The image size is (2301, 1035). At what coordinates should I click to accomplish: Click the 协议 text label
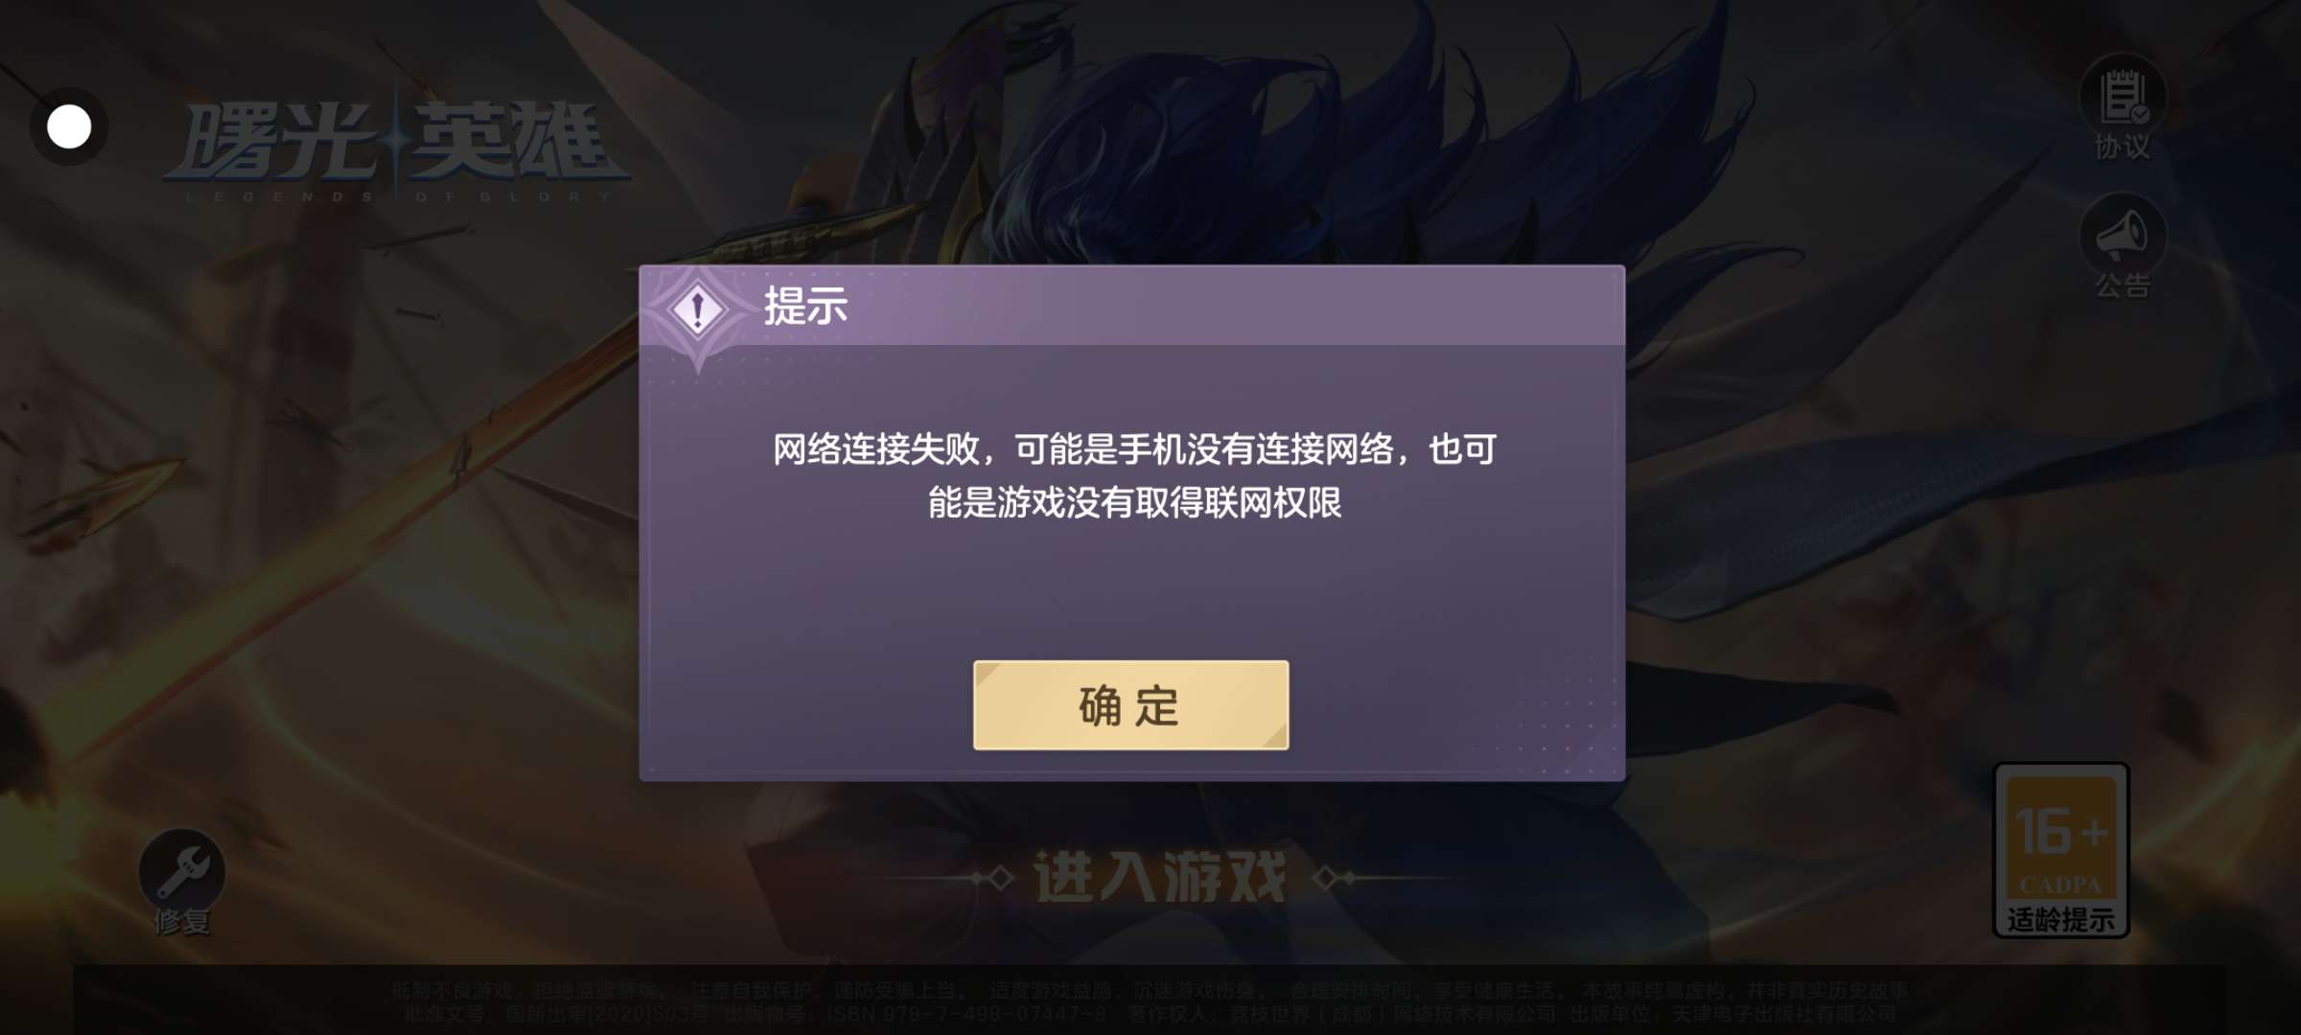2123,147
